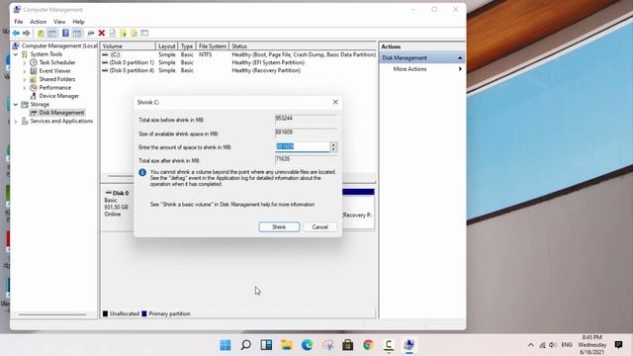Select Task Scheduler in the tree
Viewport: 633px width, 356px height.
click(x=57, y=62)
